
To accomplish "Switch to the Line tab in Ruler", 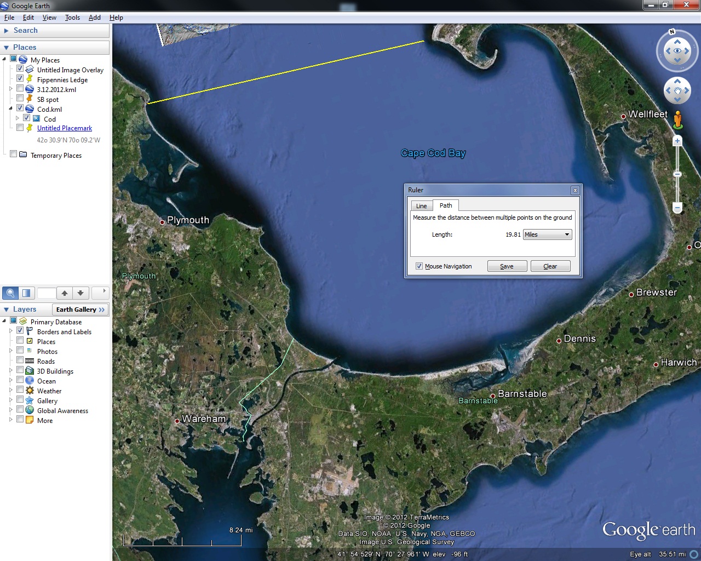I will tap(421, 205).
